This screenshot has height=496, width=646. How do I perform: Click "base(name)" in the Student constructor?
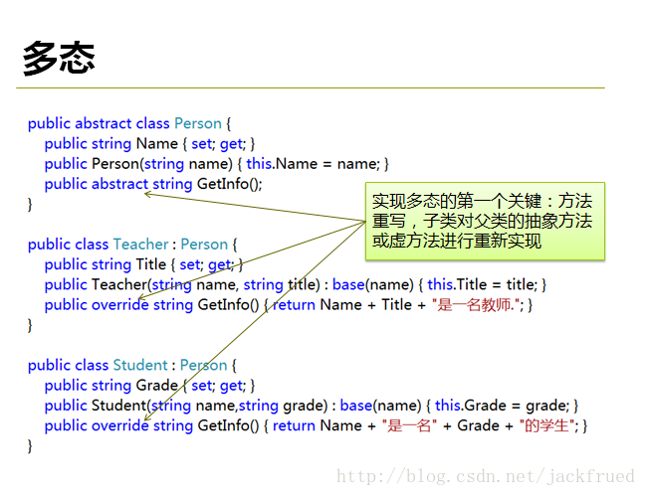click(380, 406)
